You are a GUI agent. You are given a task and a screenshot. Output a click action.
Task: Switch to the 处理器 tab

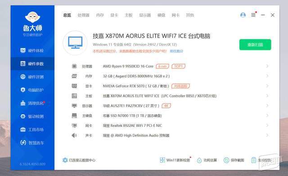(83, 15)
